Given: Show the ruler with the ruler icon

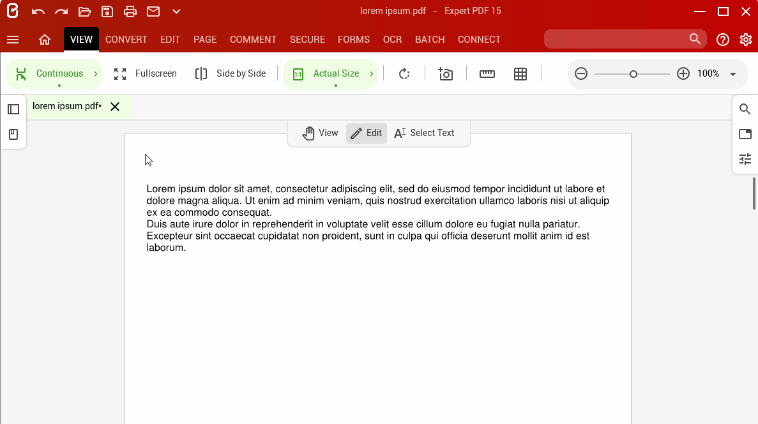Looking at the screenshot, I should (x=487, y=74).
